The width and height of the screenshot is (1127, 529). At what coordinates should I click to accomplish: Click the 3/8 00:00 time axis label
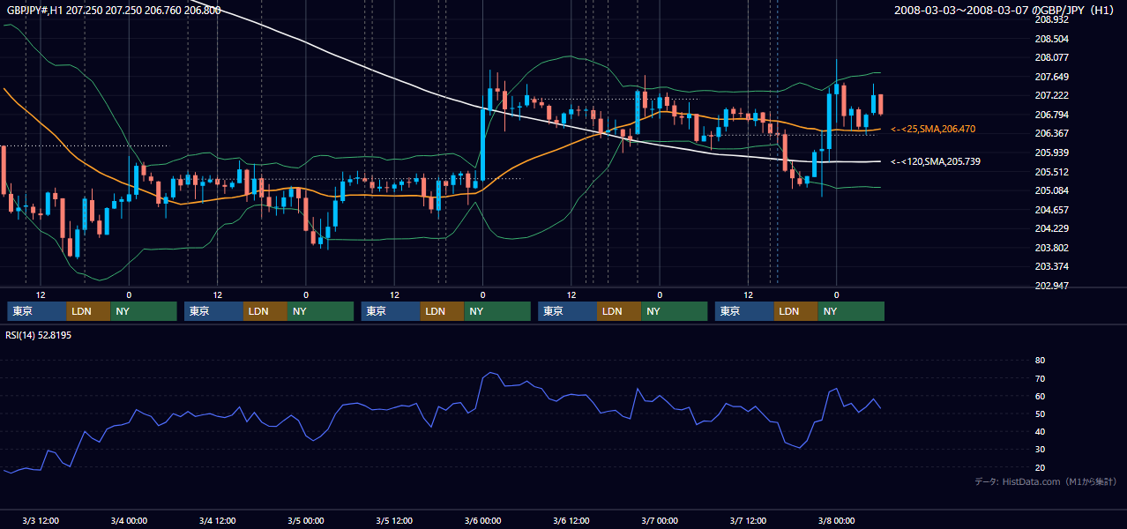[x=836, y=520]
